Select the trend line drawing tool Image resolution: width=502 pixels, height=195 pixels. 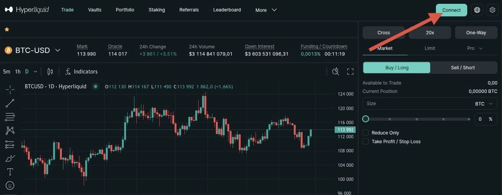click(x=10, y=103)
